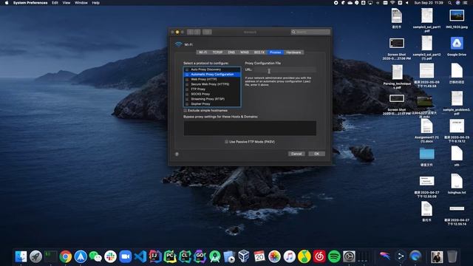Switch to the WINS tab
The image size is (473, 266).
(245, 52)
